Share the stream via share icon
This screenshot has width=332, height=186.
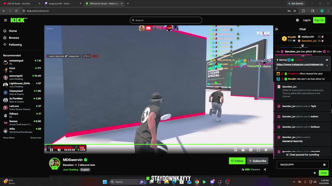coord(265,169)
